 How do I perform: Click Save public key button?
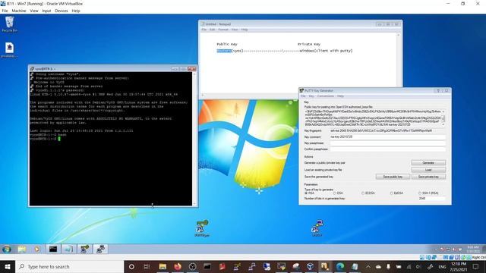point(393,177)
